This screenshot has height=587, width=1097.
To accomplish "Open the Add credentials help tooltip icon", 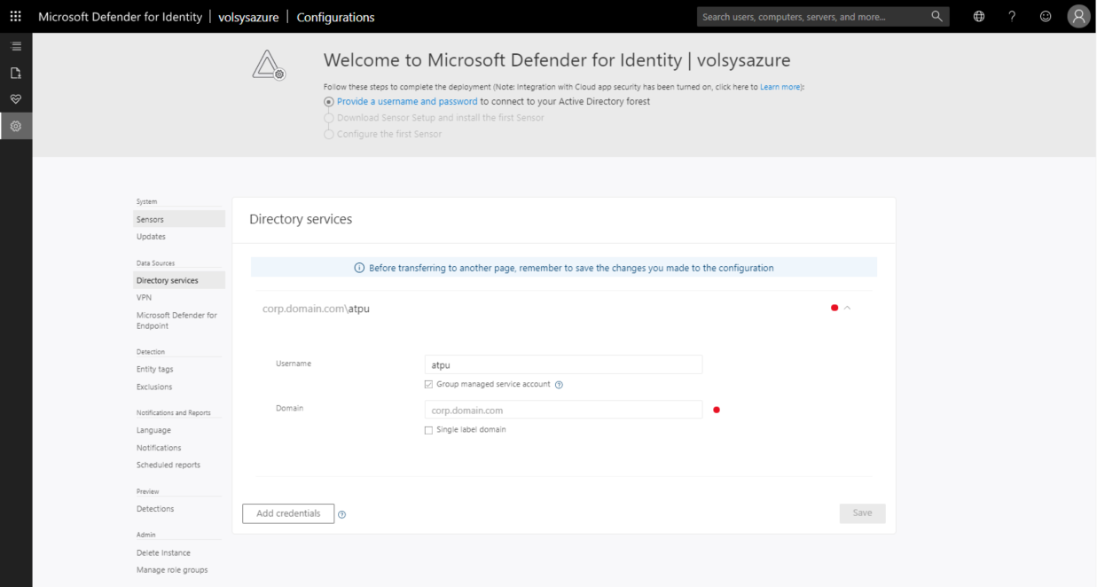I will (341, 513).
